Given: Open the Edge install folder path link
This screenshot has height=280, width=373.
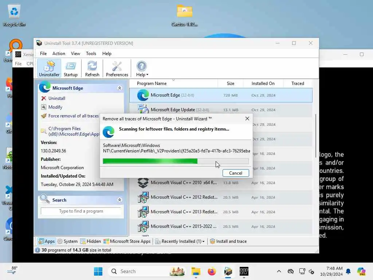Looking at the screenshot, I should click(x=74, y=131).
